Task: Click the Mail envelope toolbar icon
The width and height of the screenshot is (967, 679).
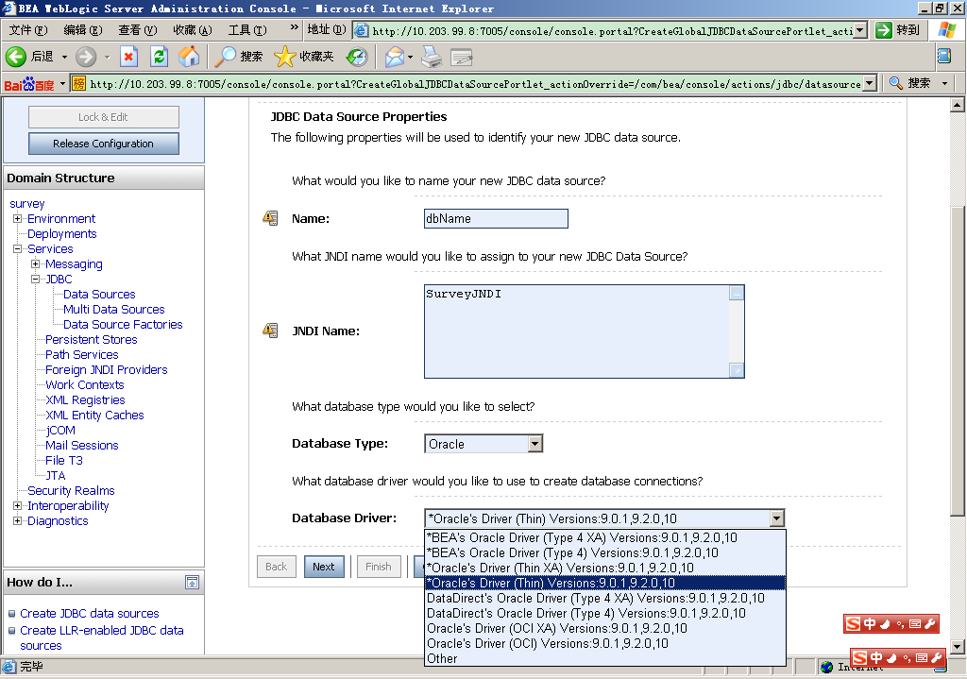Action: pos(394,57)
